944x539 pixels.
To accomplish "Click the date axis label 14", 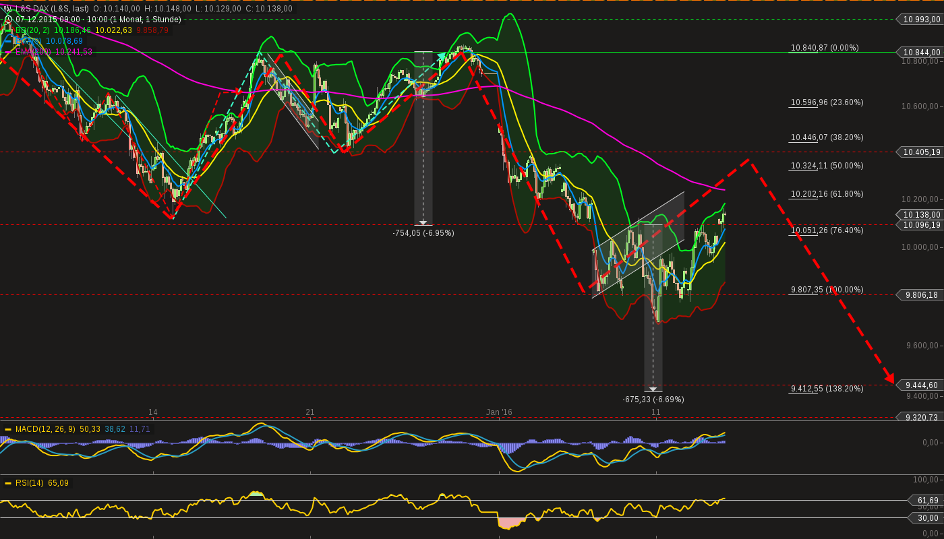I will (153, 412).
